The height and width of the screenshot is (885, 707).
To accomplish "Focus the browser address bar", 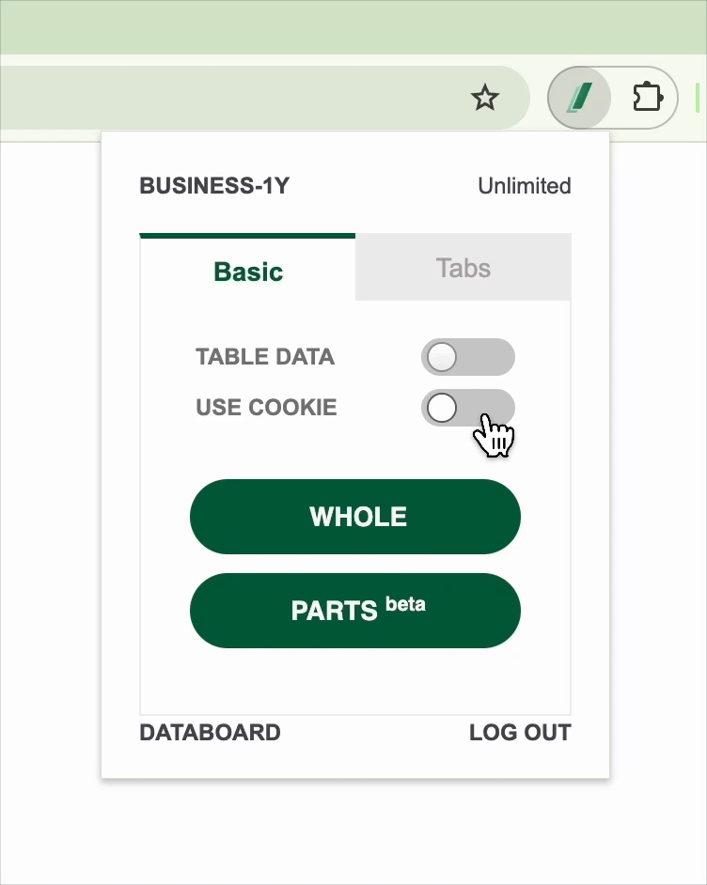I will [x=235, y=97].
